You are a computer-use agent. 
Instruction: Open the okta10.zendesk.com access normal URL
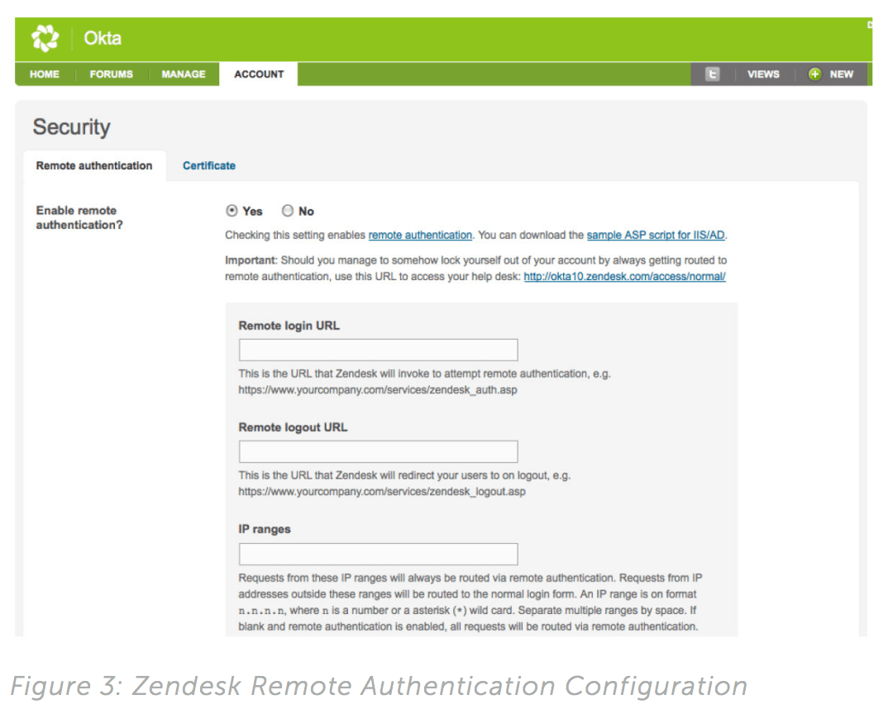(624, 277)
